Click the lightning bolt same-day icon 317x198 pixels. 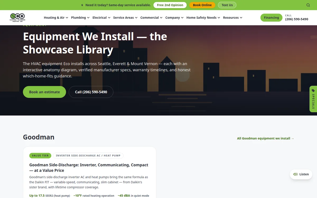(x=82, y=5)
